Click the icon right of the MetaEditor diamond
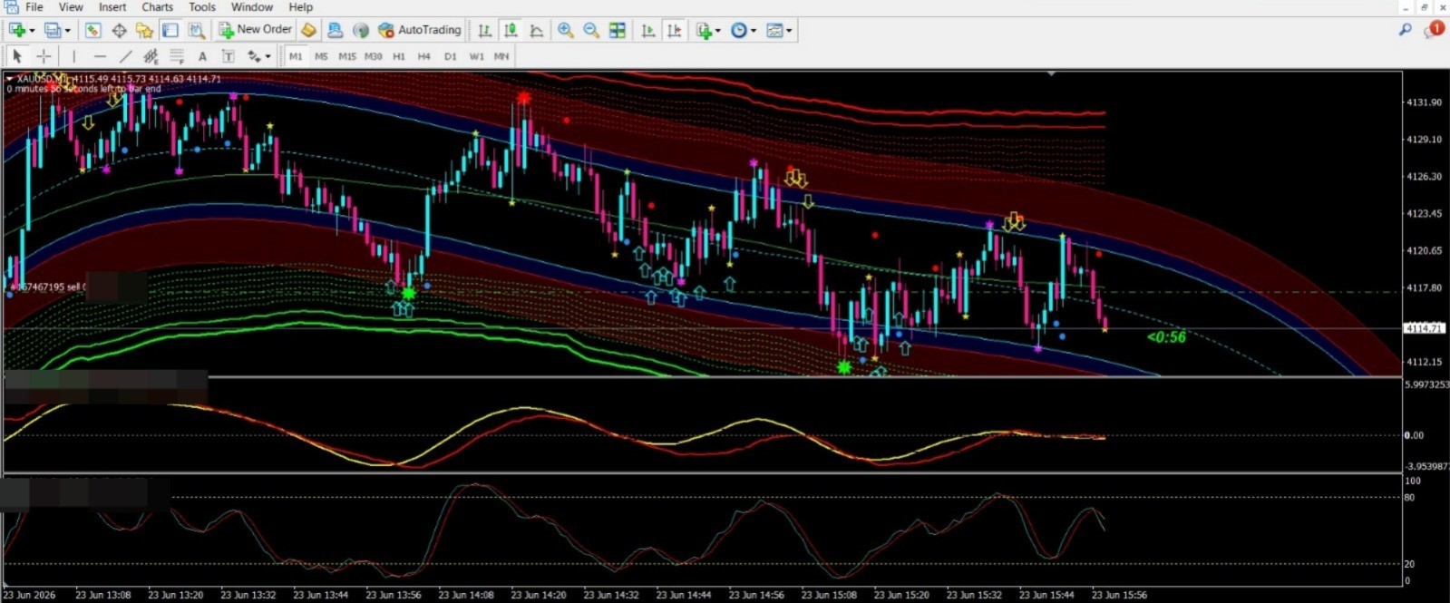Image resolution: width=1450 pixels, height=603 pixels. (x=335, y=30)
